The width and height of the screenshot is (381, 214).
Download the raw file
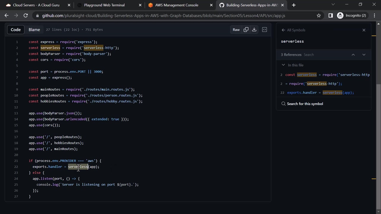click(254, 29)
